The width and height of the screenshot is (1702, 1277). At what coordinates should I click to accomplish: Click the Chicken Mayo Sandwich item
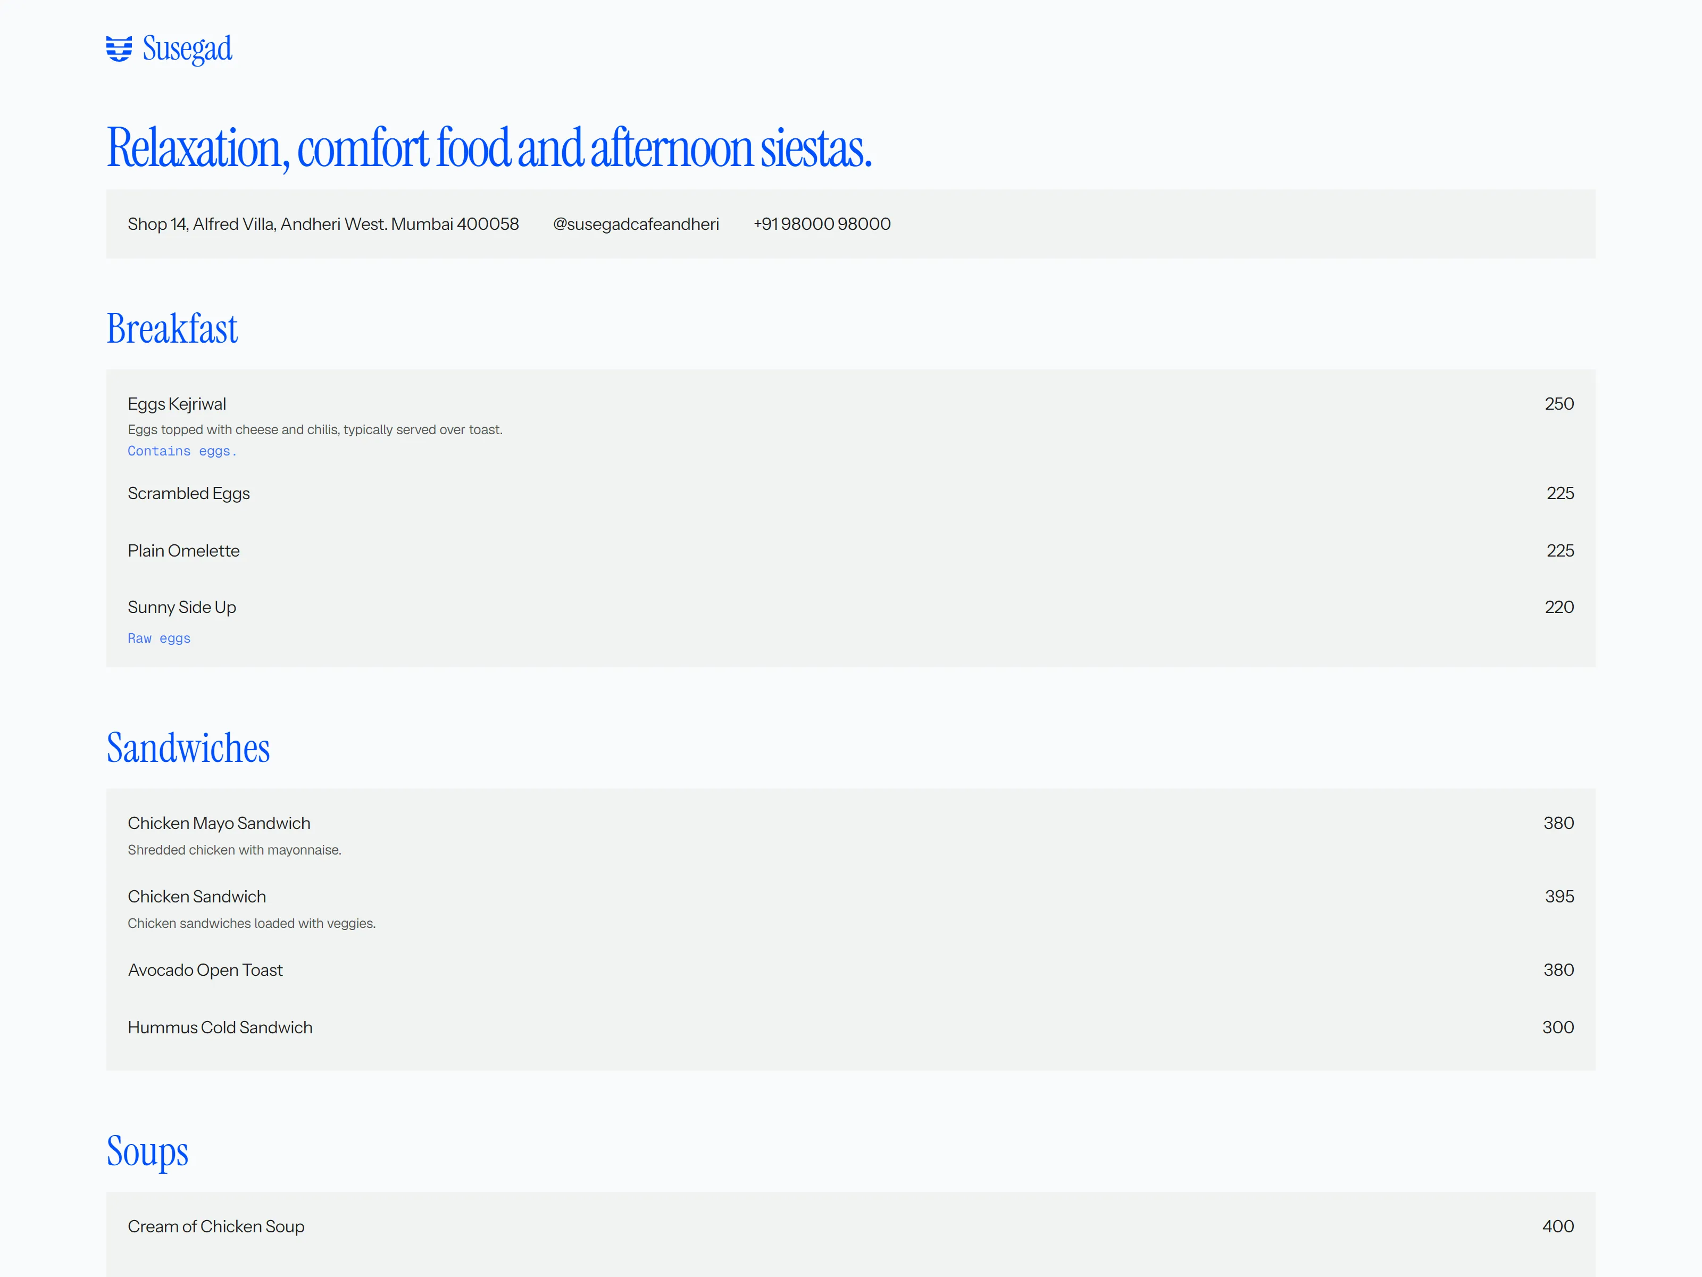tap(219, 824)
